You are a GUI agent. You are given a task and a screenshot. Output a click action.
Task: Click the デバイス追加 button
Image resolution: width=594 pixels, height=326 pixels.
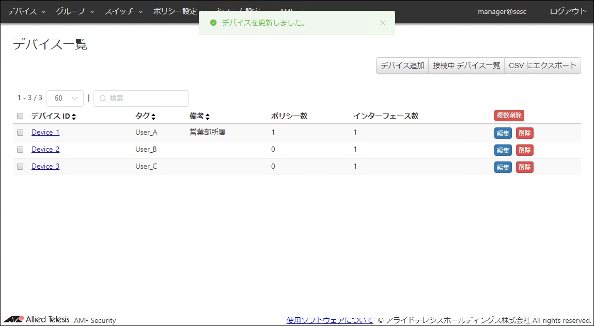402,66
